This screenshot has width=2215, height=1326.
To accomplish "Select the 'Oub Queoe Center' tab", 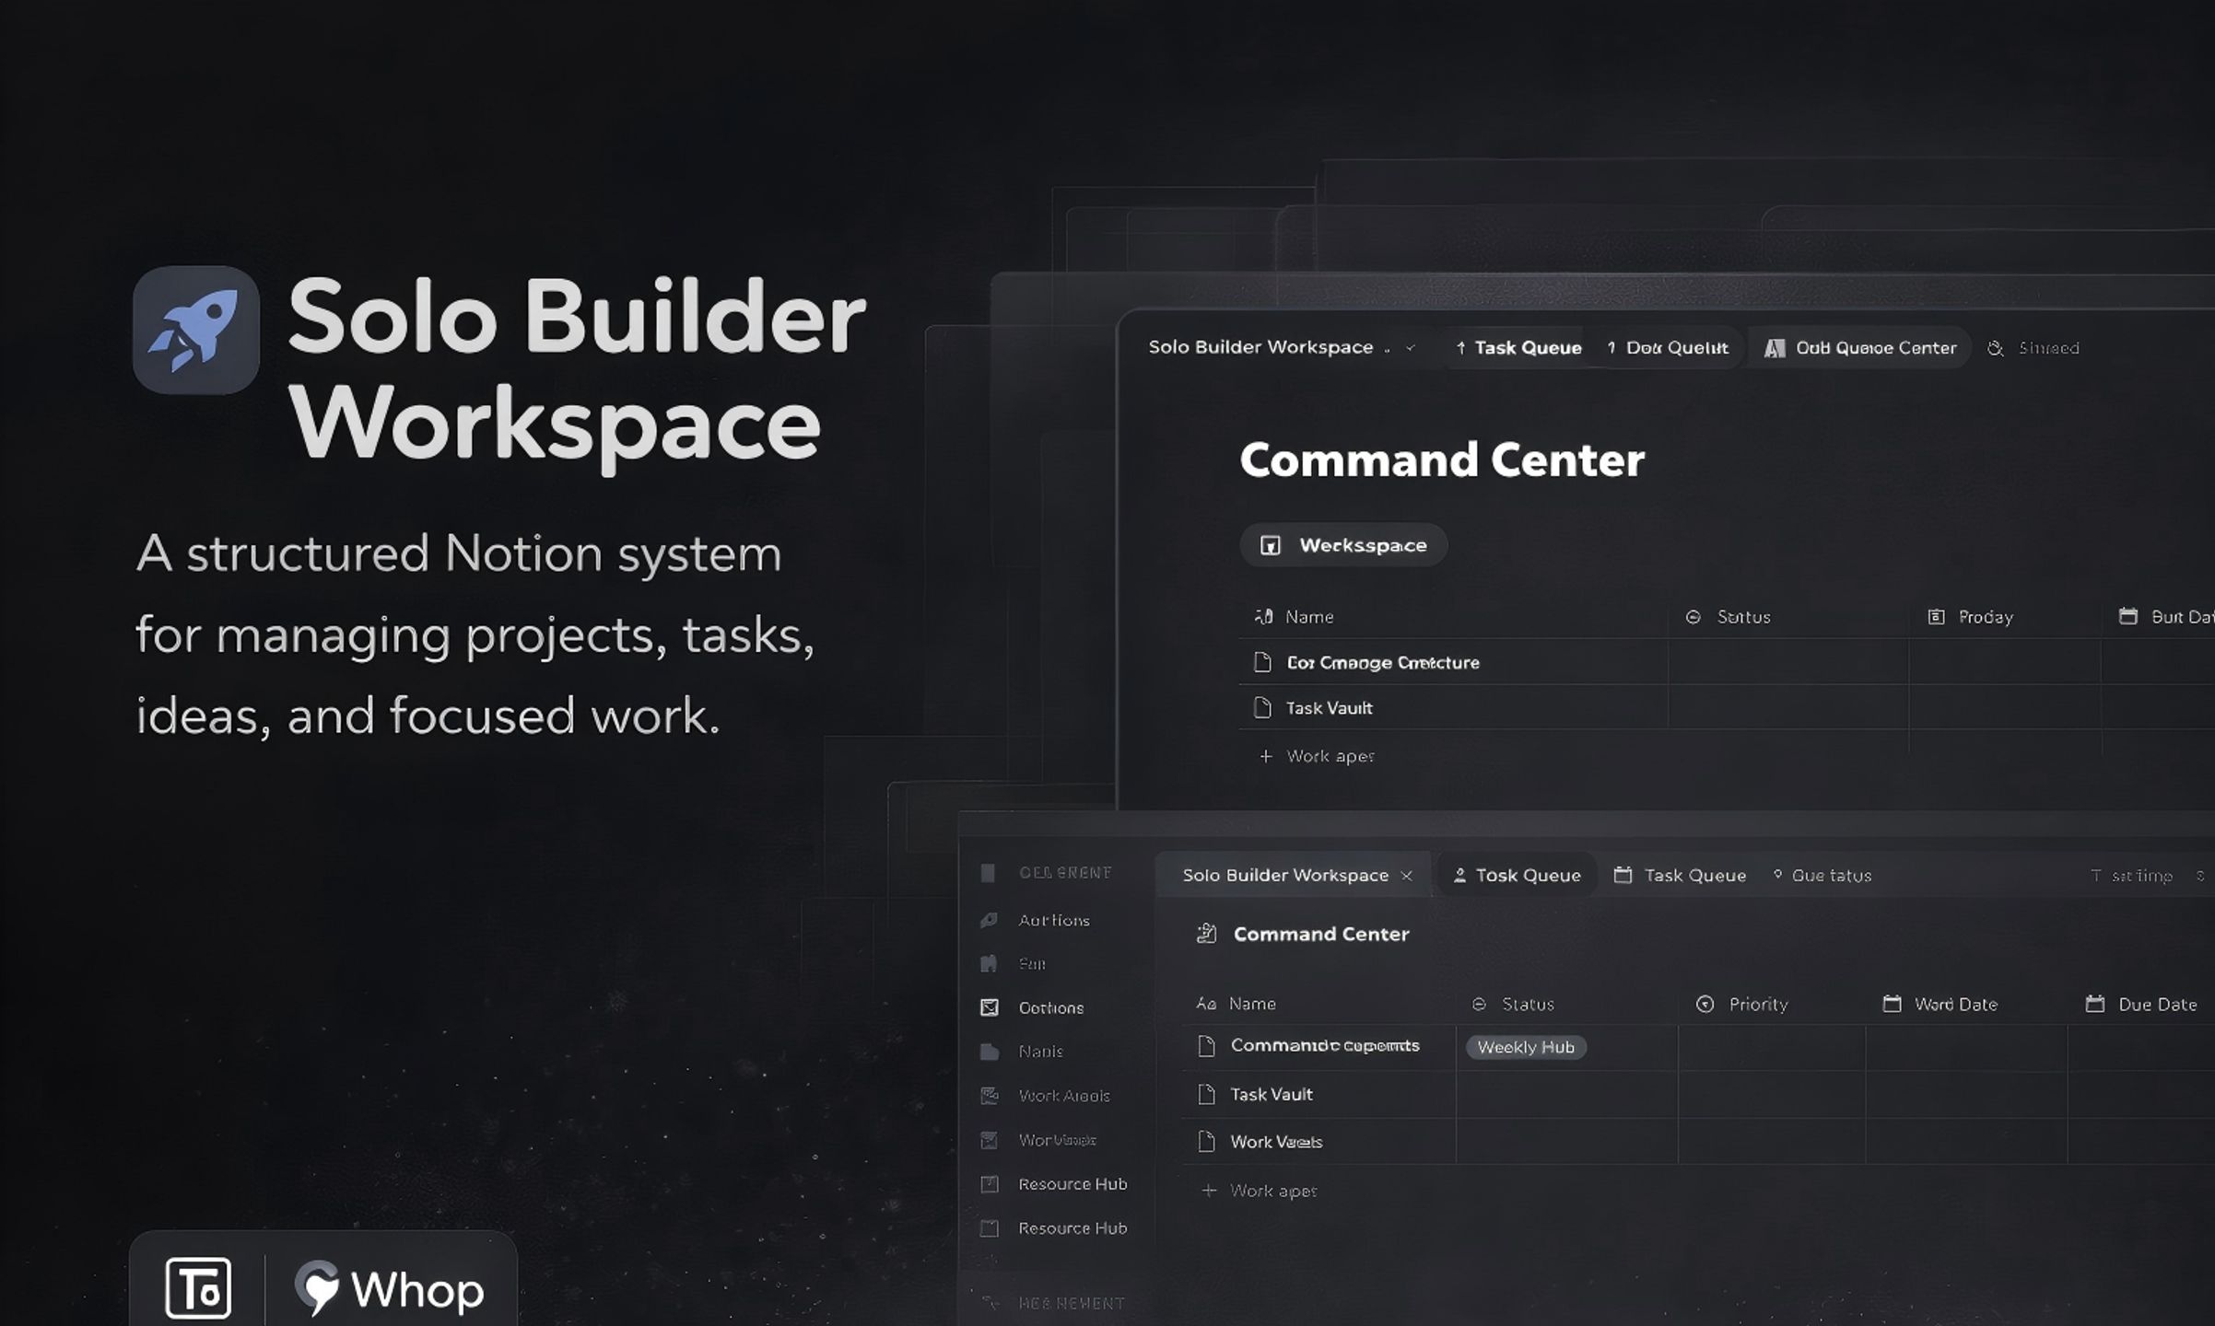I will click(x=1859, y=348).
